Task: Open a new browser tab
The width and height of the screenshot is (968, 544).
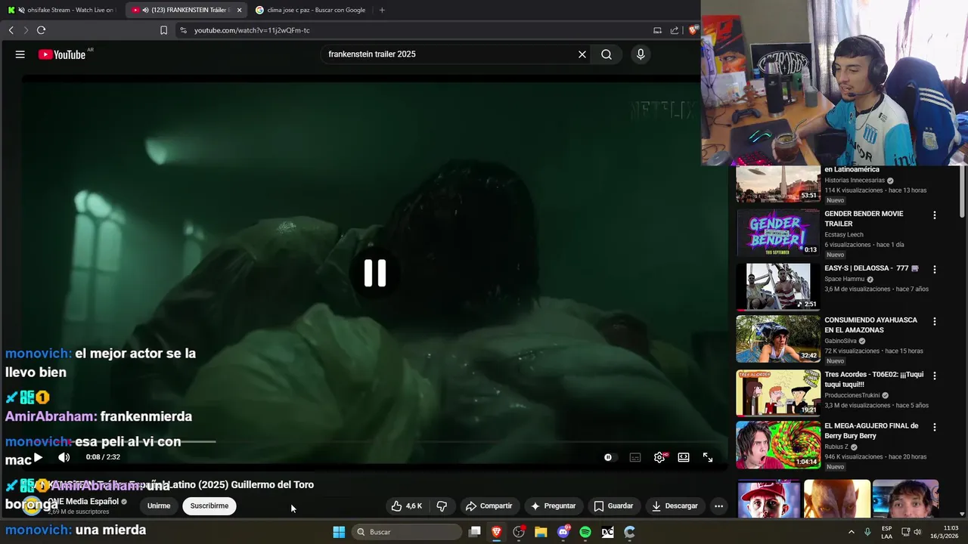Action: [x=382, y=10]
